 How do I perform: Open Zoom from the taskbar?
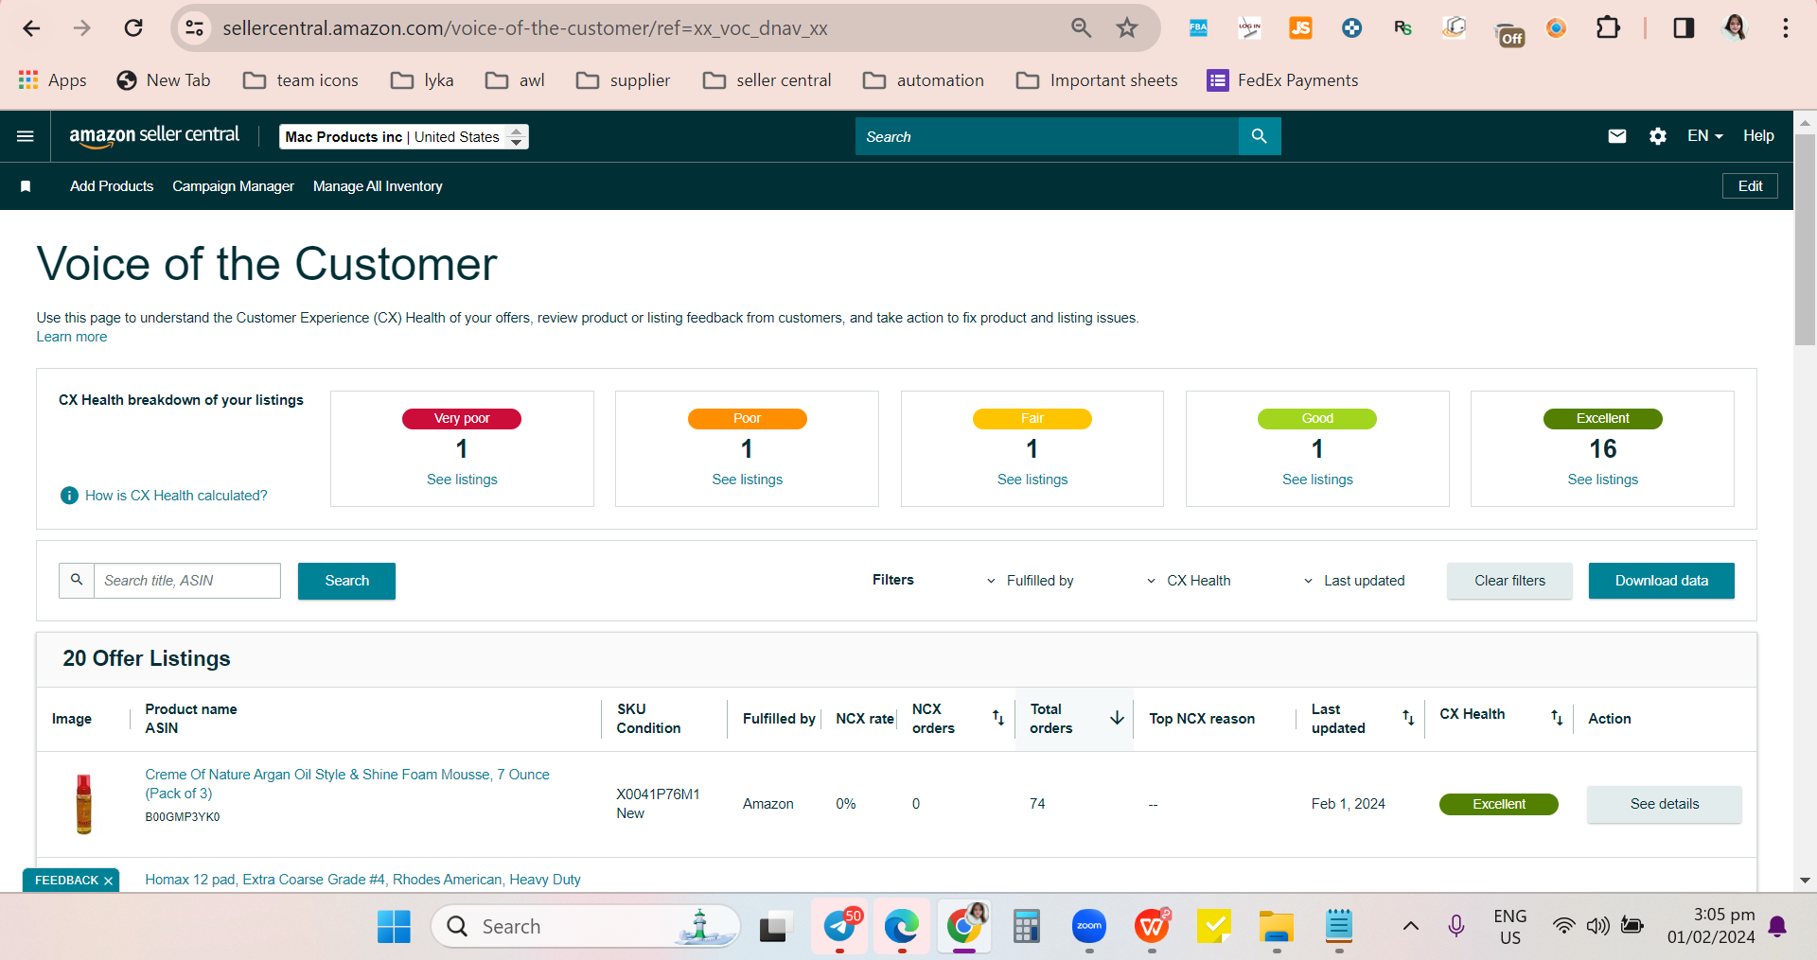tap(1089, 926)
